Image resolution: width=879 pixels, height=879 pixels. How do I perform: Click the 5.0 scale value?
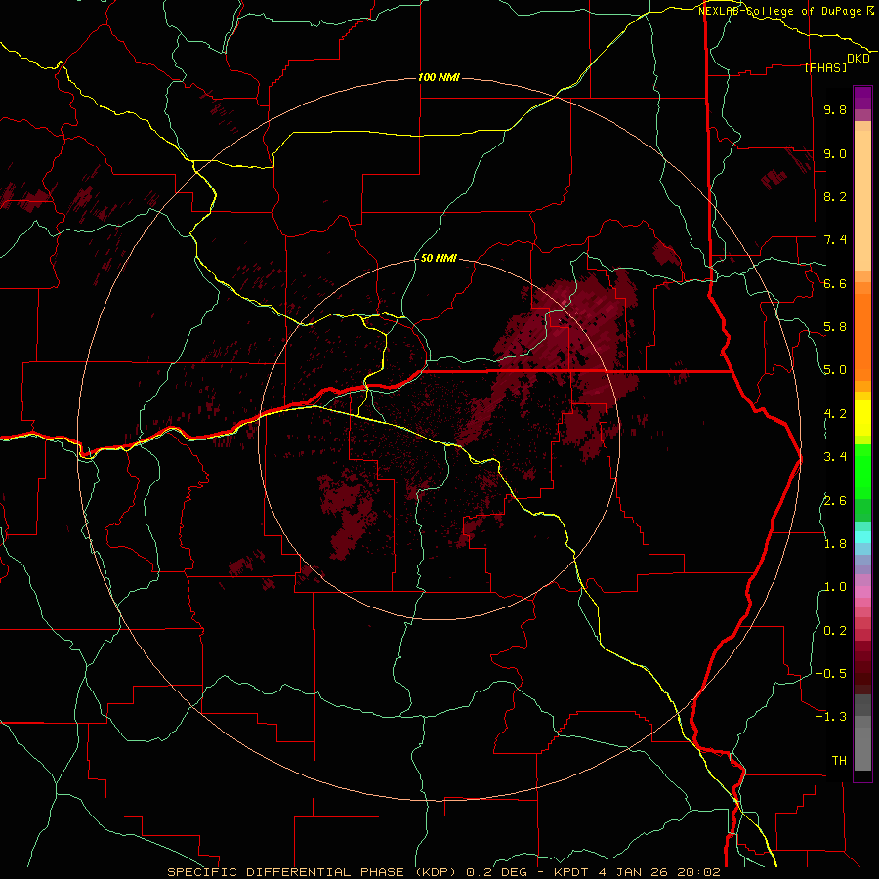click(835, 370)
